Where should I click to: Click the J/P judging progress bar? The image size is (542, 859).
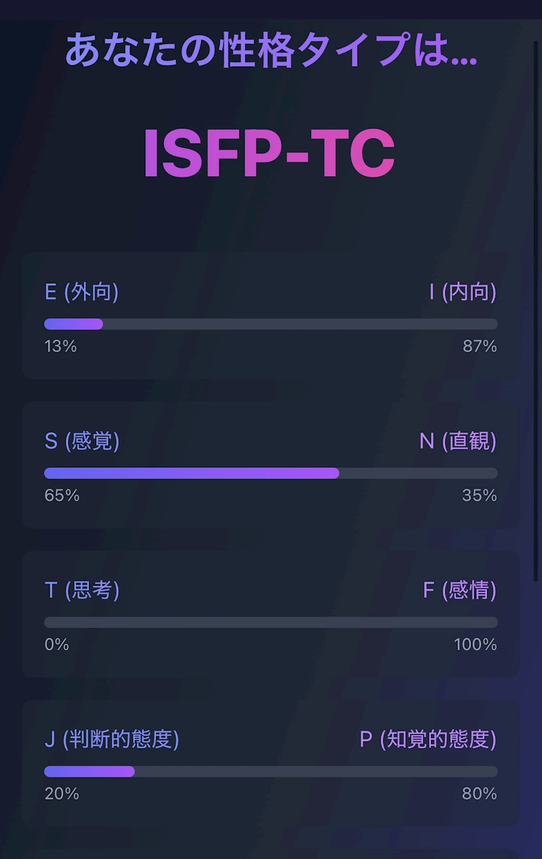271,772
